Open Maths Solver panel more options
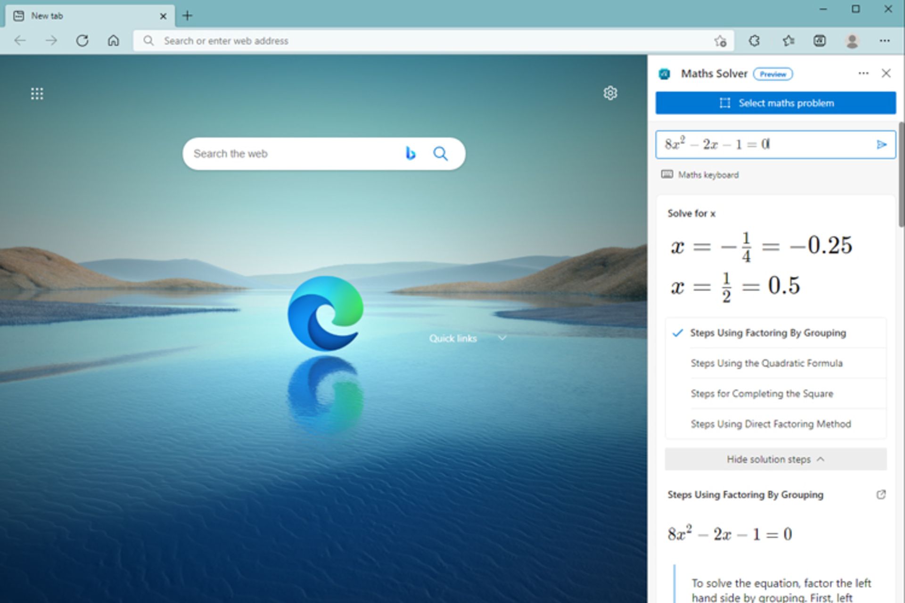The image size is (905, 603). point(864,73)
